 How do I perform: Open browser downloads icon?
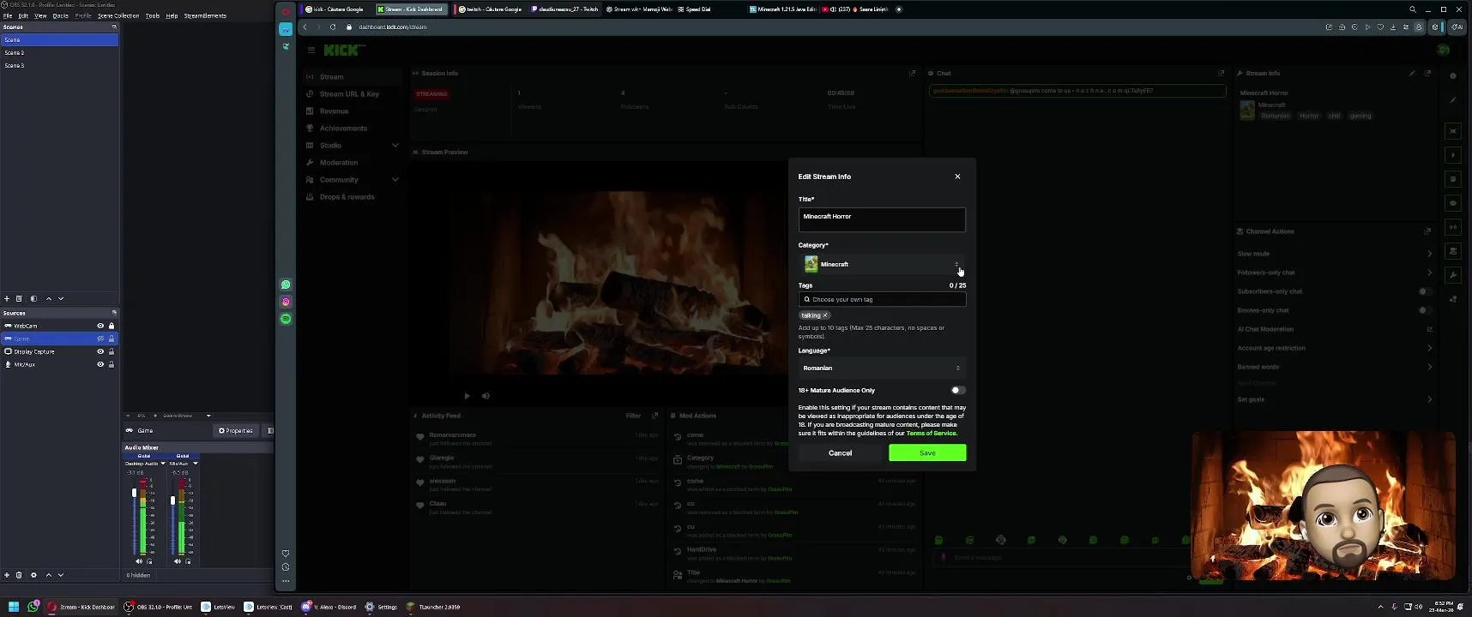click(1393, 27)
